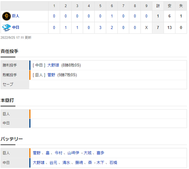The height and width of the screenshot is (169, 189).
Task: Open 山﨑伊 in Giants battery list
Action: coord(73,153)
